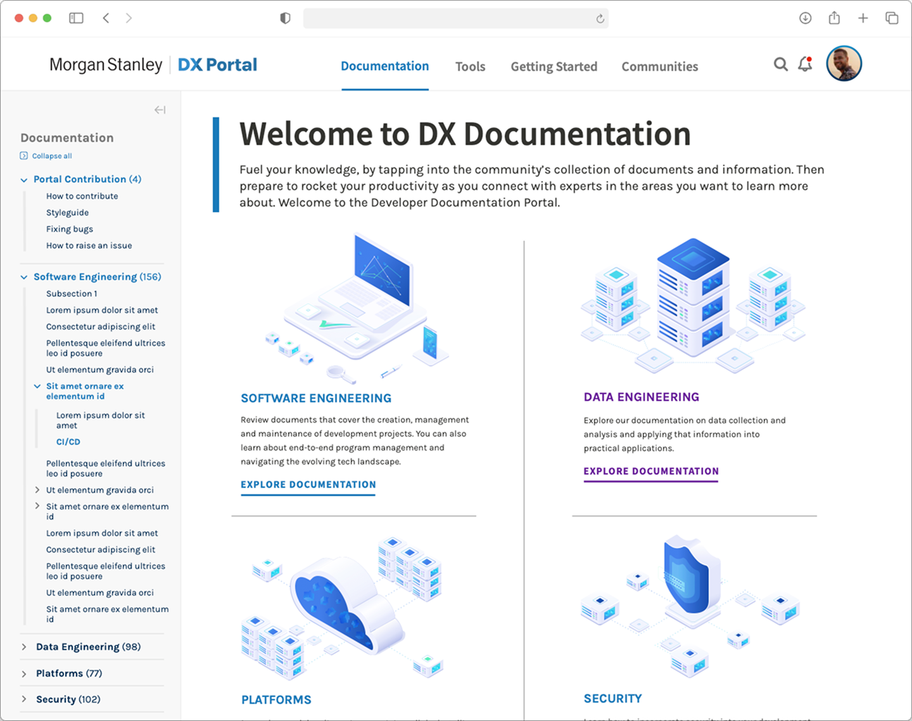Click the Safari privacy shield icon
Screen dimensions: 912x721
click(285, 18)
